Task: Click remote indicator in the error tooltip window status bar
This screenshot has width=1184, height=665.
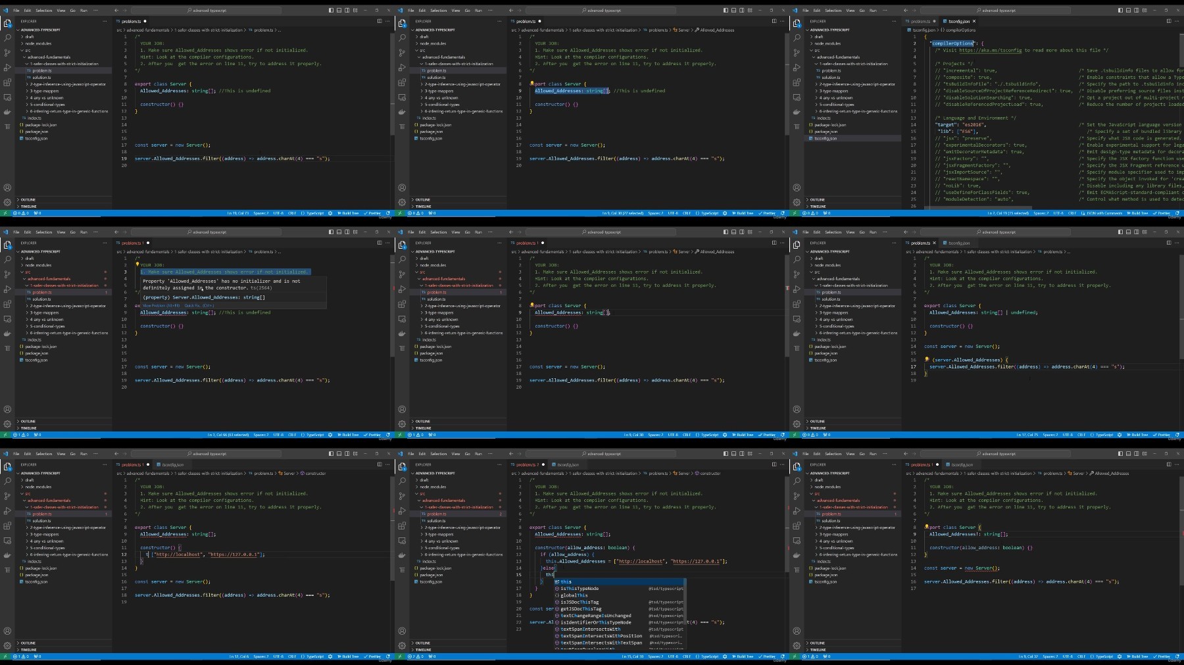Action: pyautogui.click(x=5, y=435)
